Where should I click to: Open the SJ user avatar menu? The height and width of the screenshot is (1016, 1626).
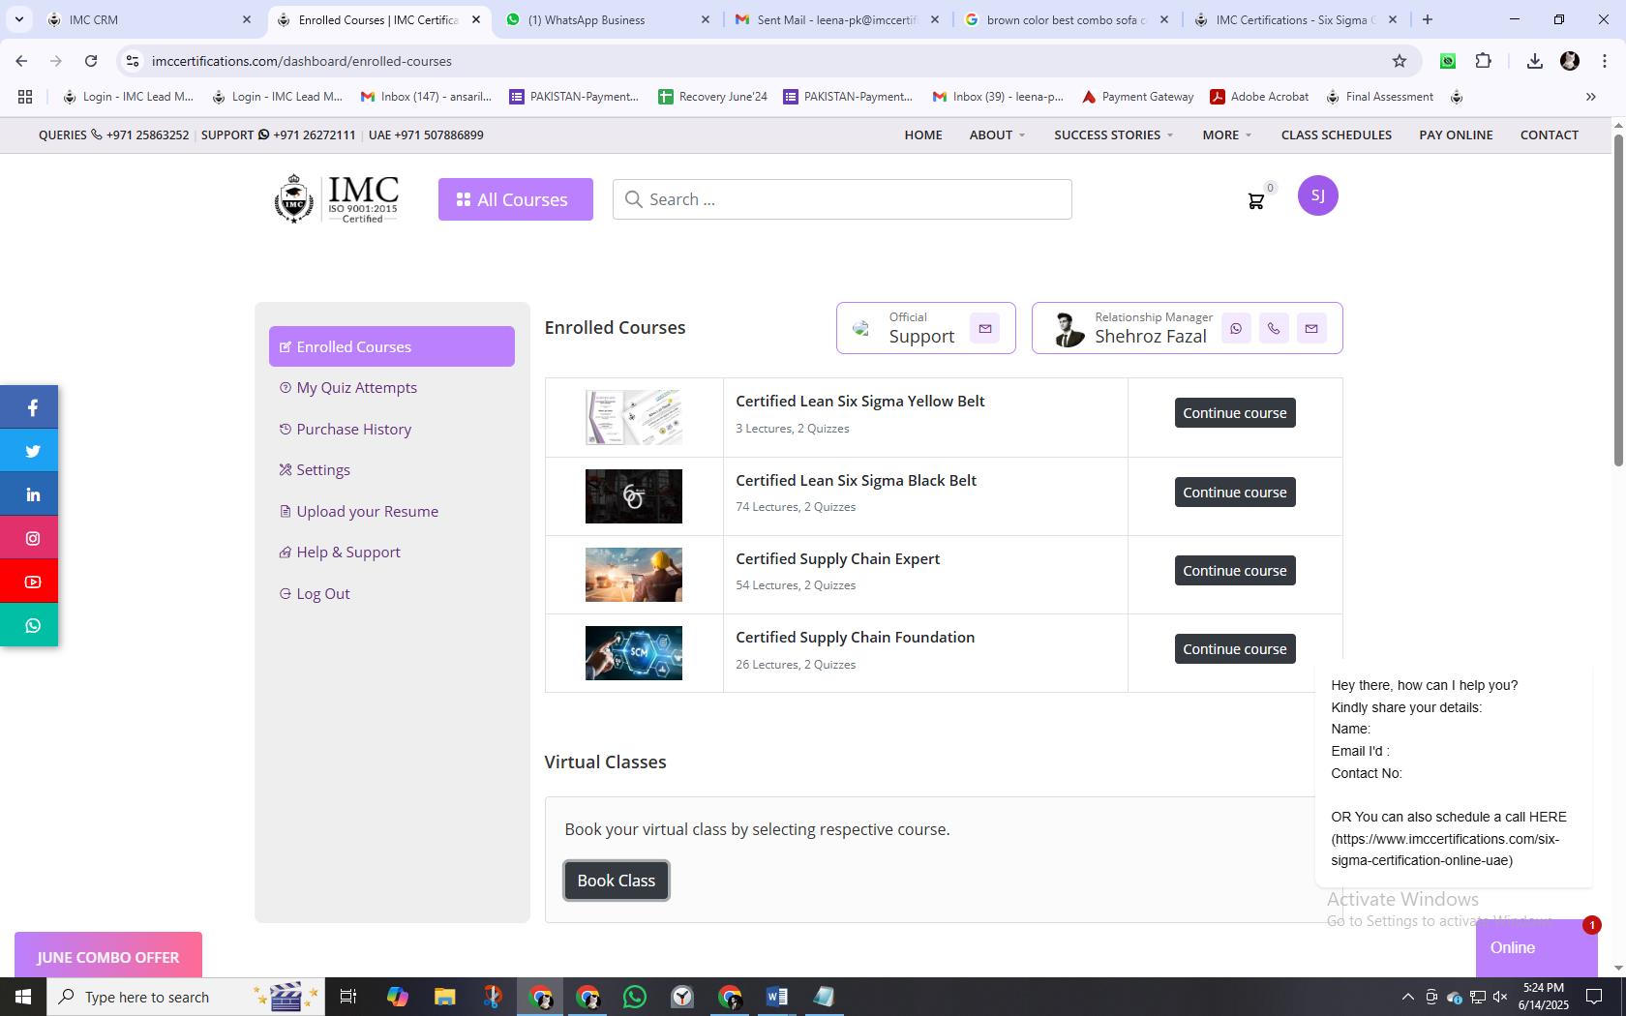point(1317,195)
